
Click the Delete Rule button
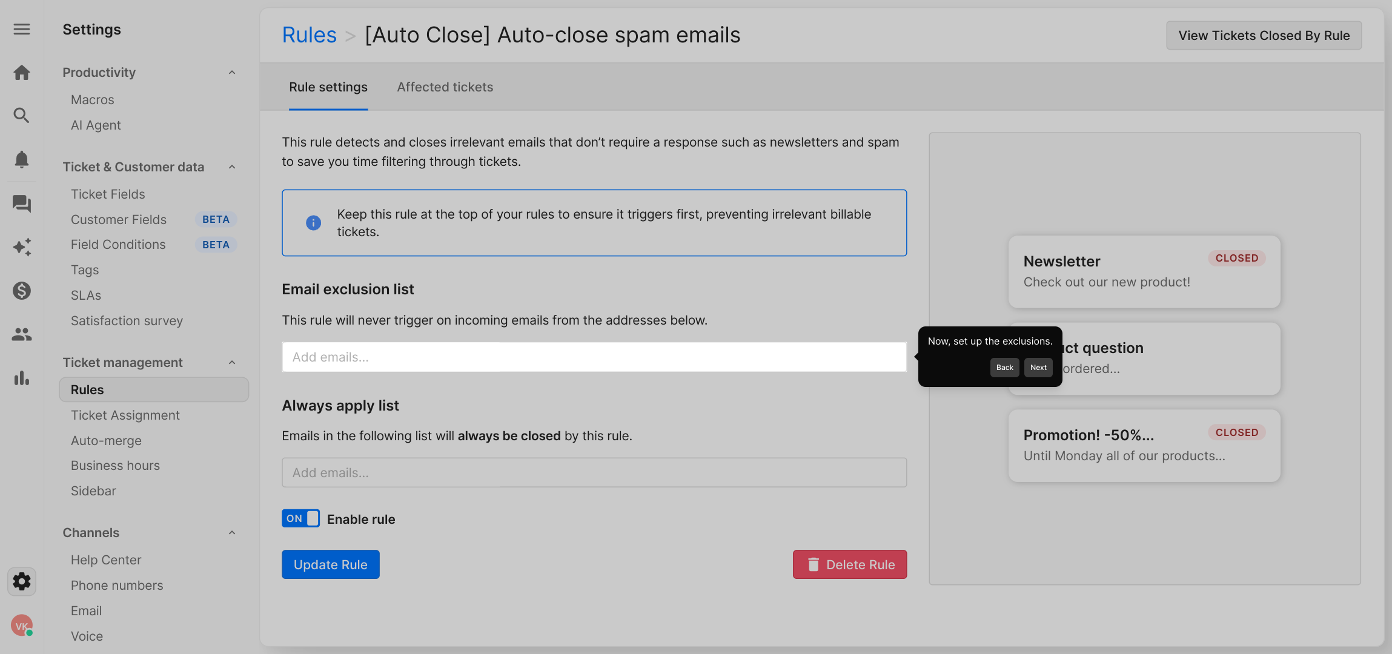point(850,564)
